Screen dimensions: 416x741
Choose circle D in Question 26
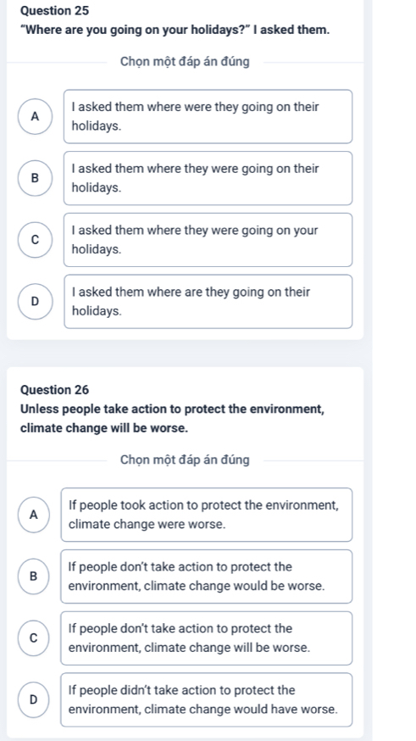(x=32, y=700)
